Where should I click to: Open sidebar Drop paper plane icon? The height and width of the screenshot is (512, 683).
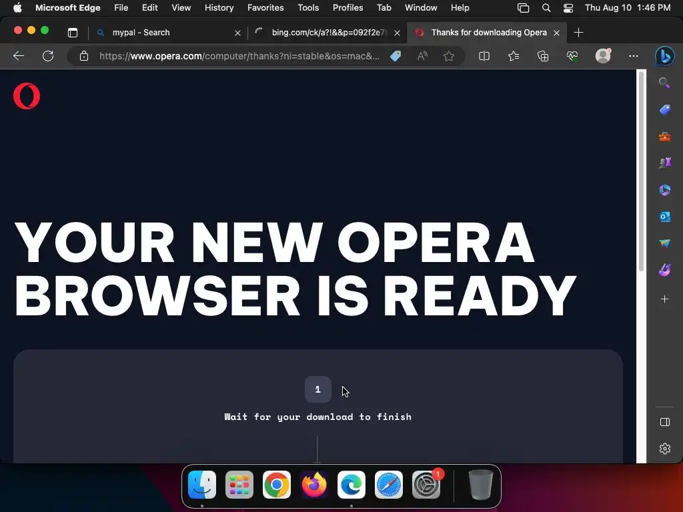[665, 243]
